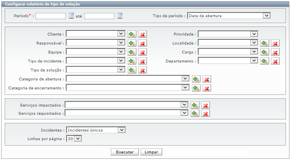
Task: Click the search-add icon for Responsável
Action: point(132,43)
